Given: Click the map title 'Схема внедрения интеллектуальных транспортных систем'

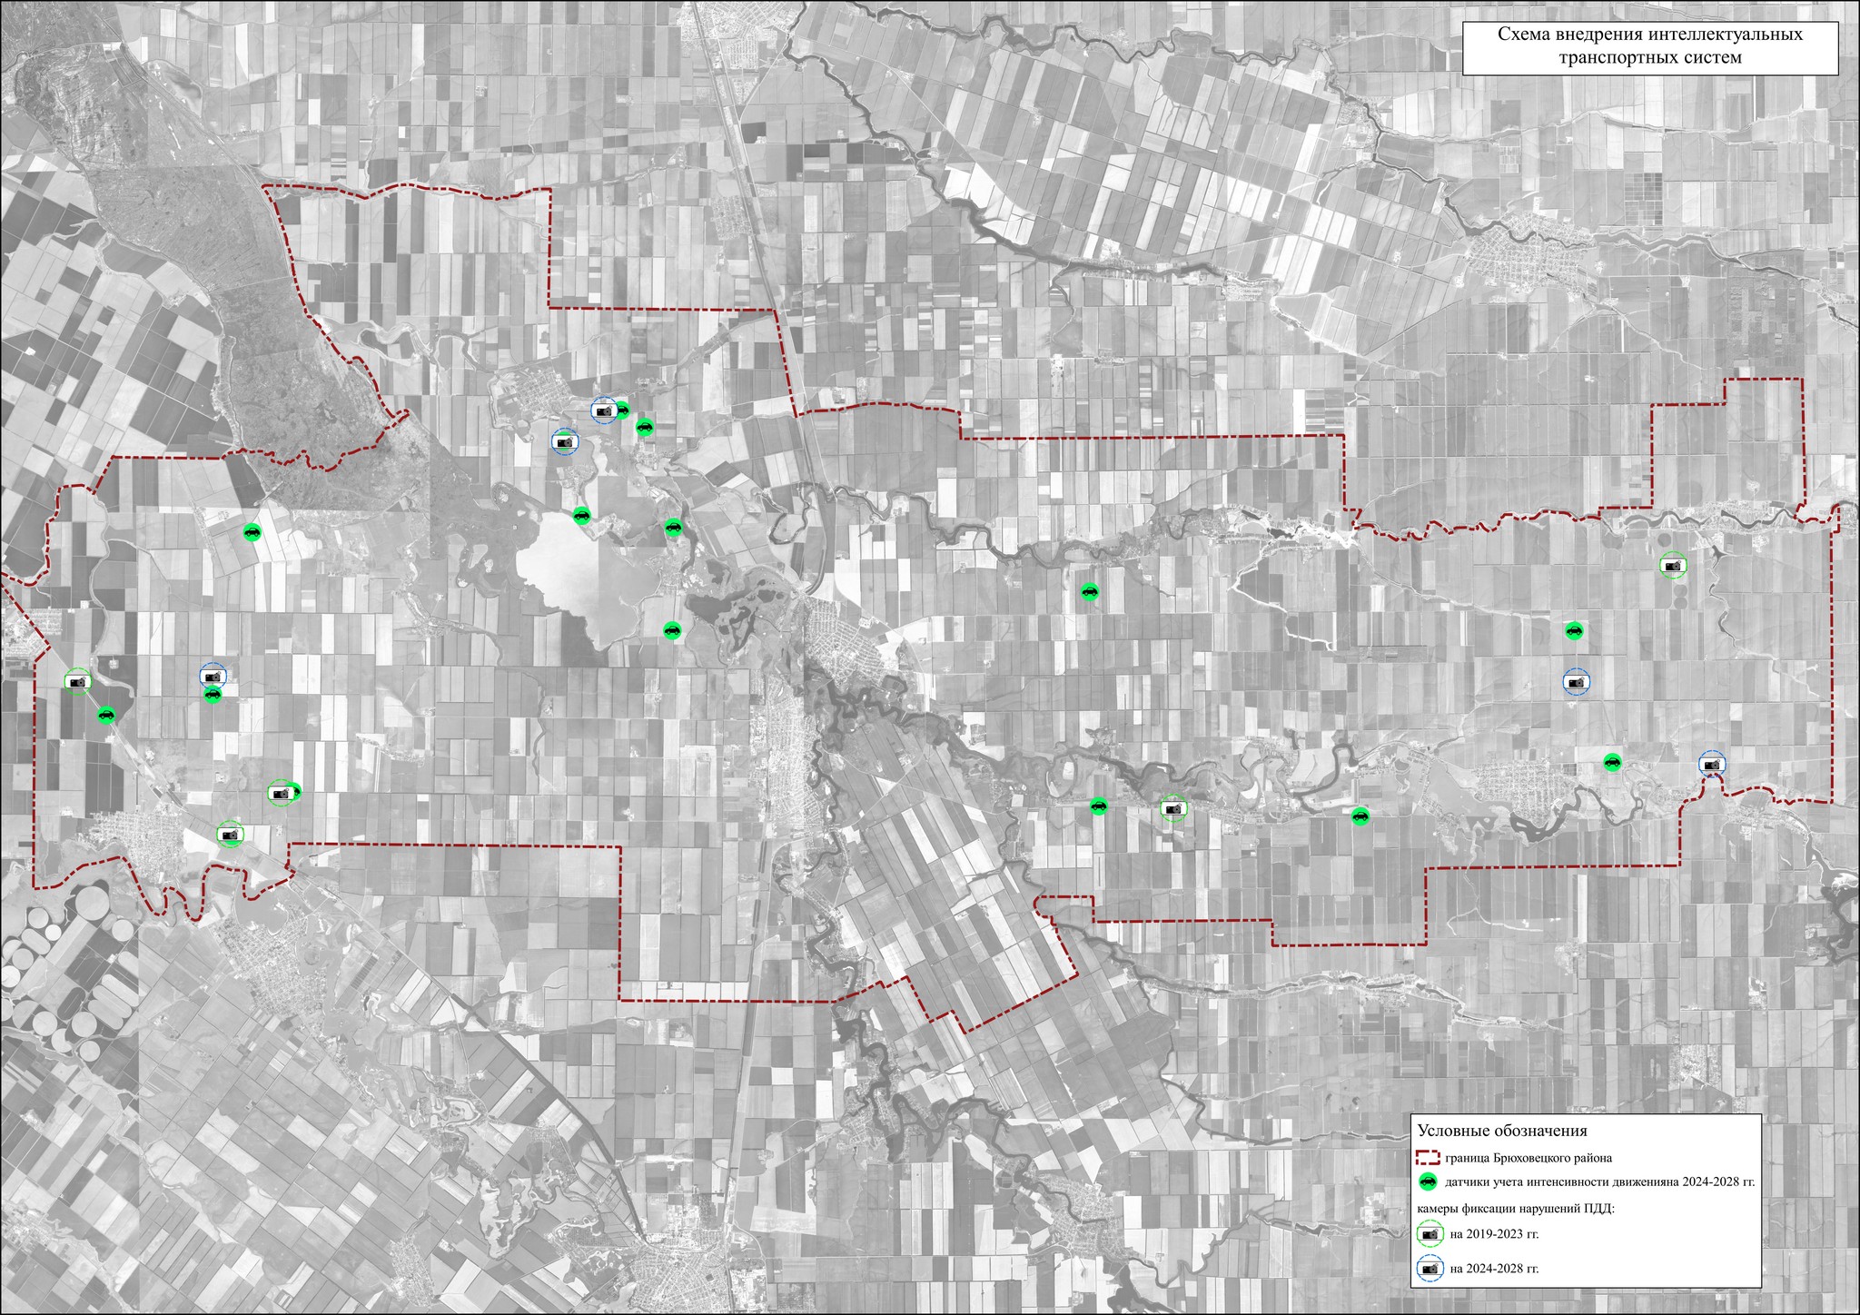Looking at the screenshot, I should click(x=1650, y=47).
